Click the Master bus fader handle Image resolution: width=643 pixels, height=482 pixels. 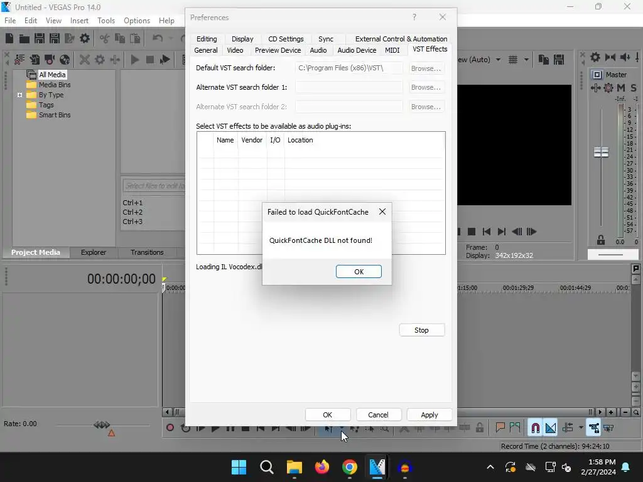601,152
